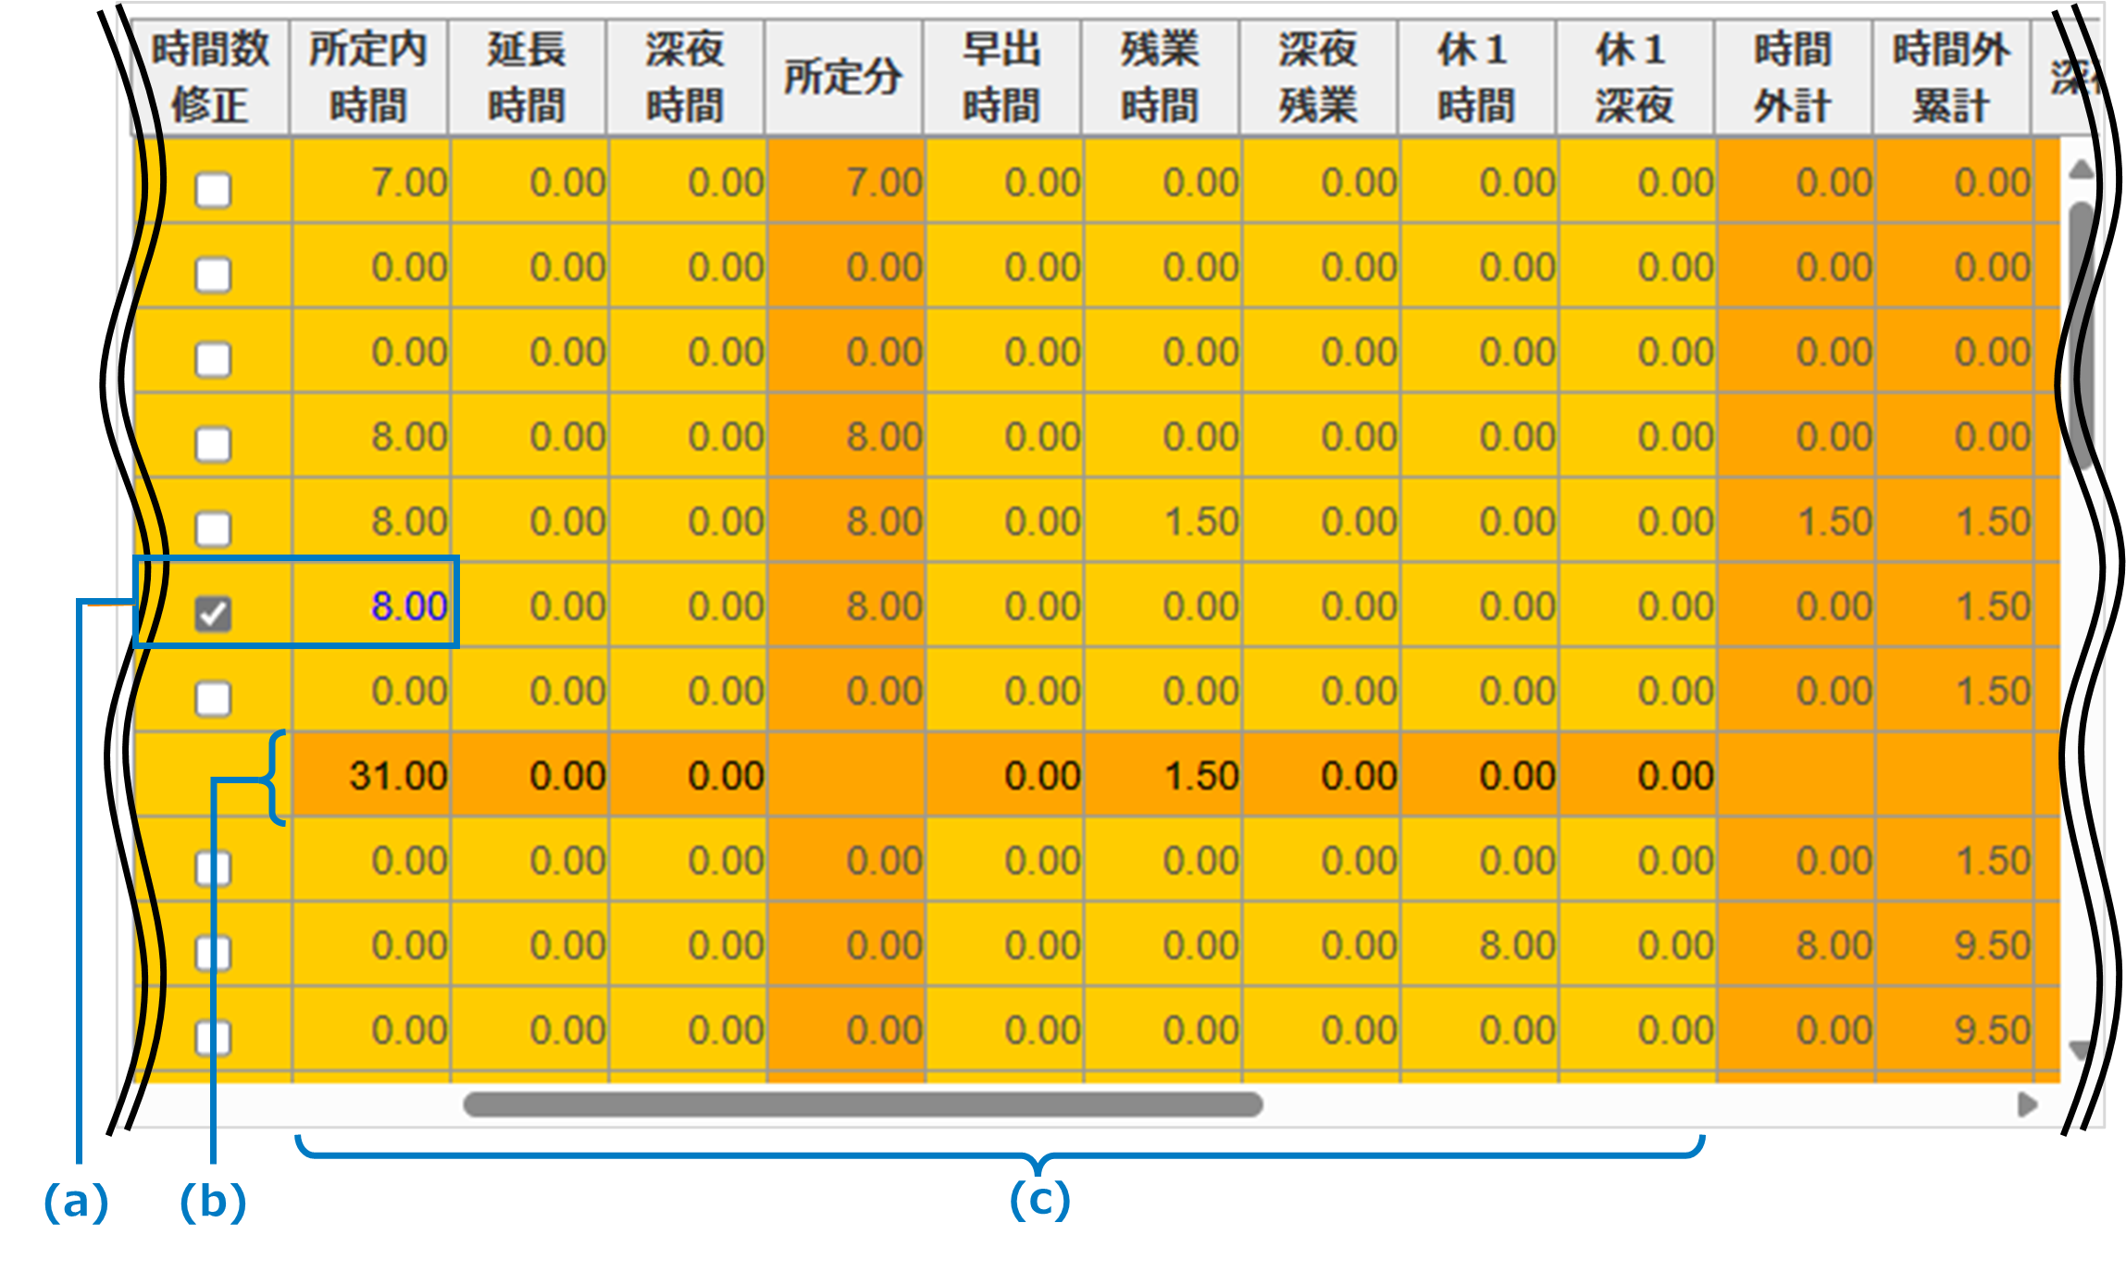
Task: Click the vertical scrollbar up arrow
Action: coord(2081,169)
